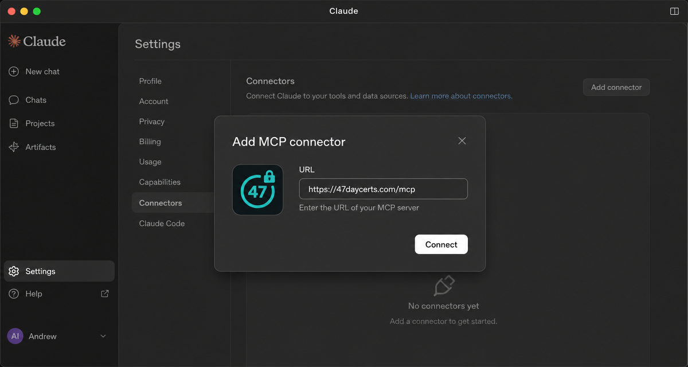Click the New chat plus icon
The width and height of the screenshot is (688, 367).
pyautogui.click(x=14, y=72)
